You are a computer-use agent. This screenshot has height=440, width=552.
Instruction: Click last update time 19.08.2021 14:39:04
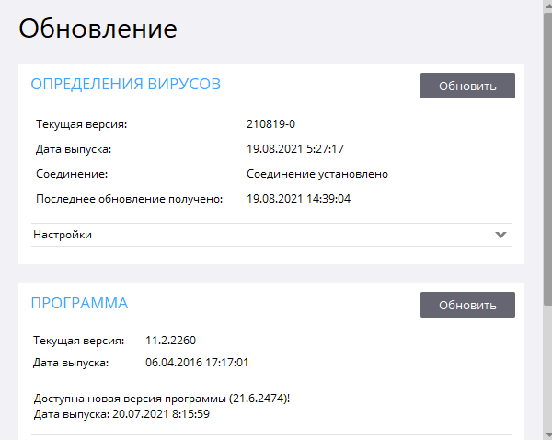click(299, 199)
